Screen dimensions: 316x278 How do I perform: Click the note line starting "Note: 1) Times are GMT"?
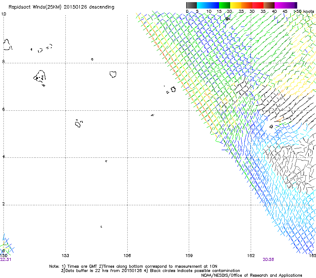pos(133,266)
